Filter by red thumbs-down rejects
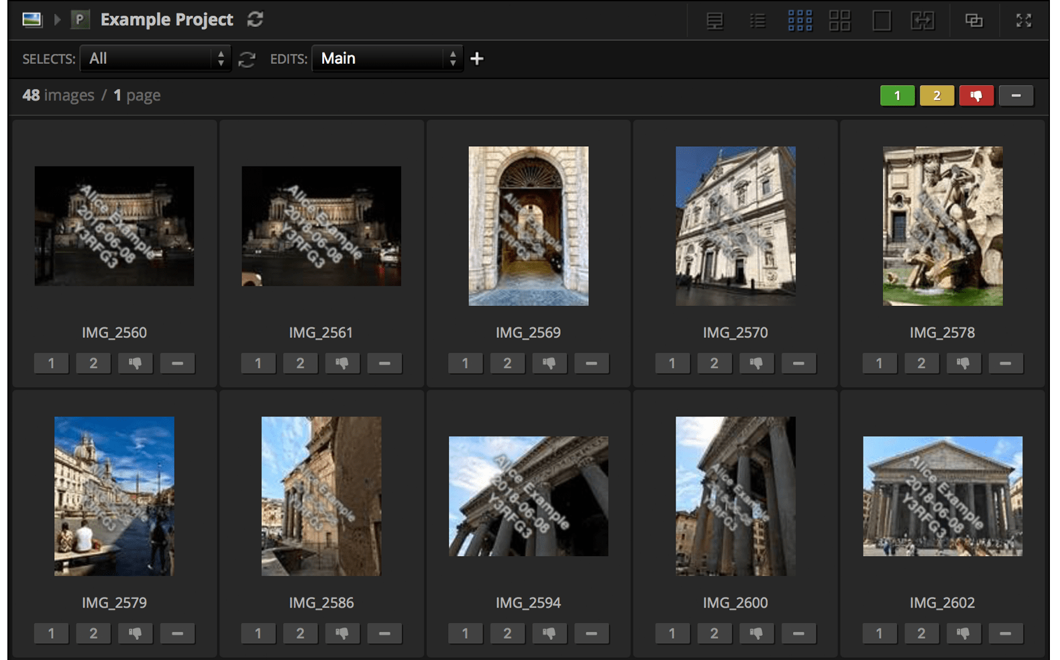The image size is (1060, 660). (976, 96)
